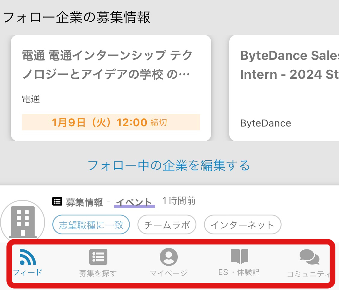339x290 pixels.
Task: Click the イベント link
Action: (x=134, y=203)
